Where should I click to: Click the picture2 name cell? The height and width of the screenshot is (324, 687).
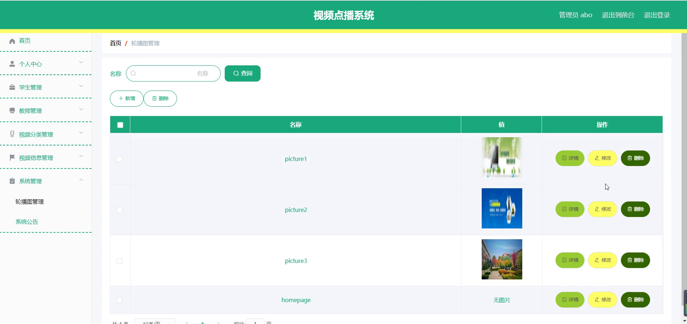[296, 210]
